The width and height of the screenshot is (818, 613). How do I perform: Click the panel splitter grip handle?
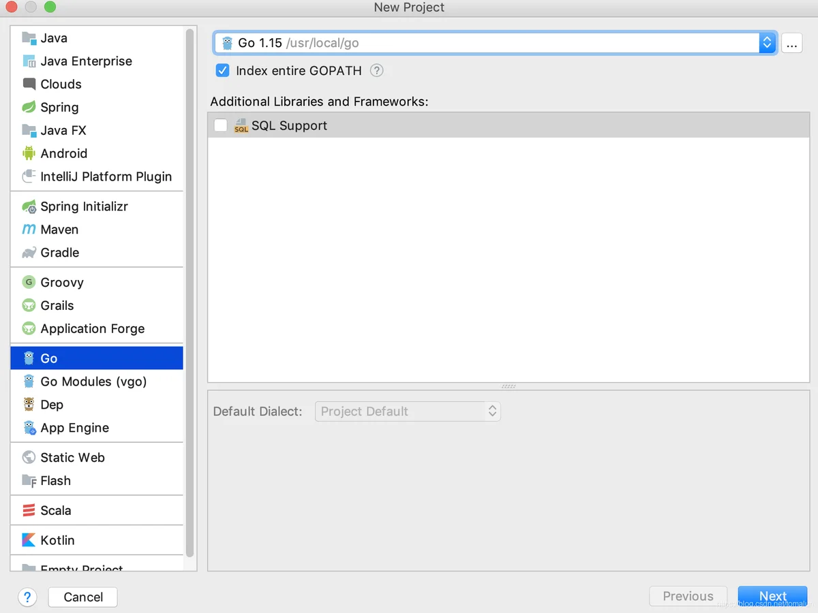click(509, 386)
